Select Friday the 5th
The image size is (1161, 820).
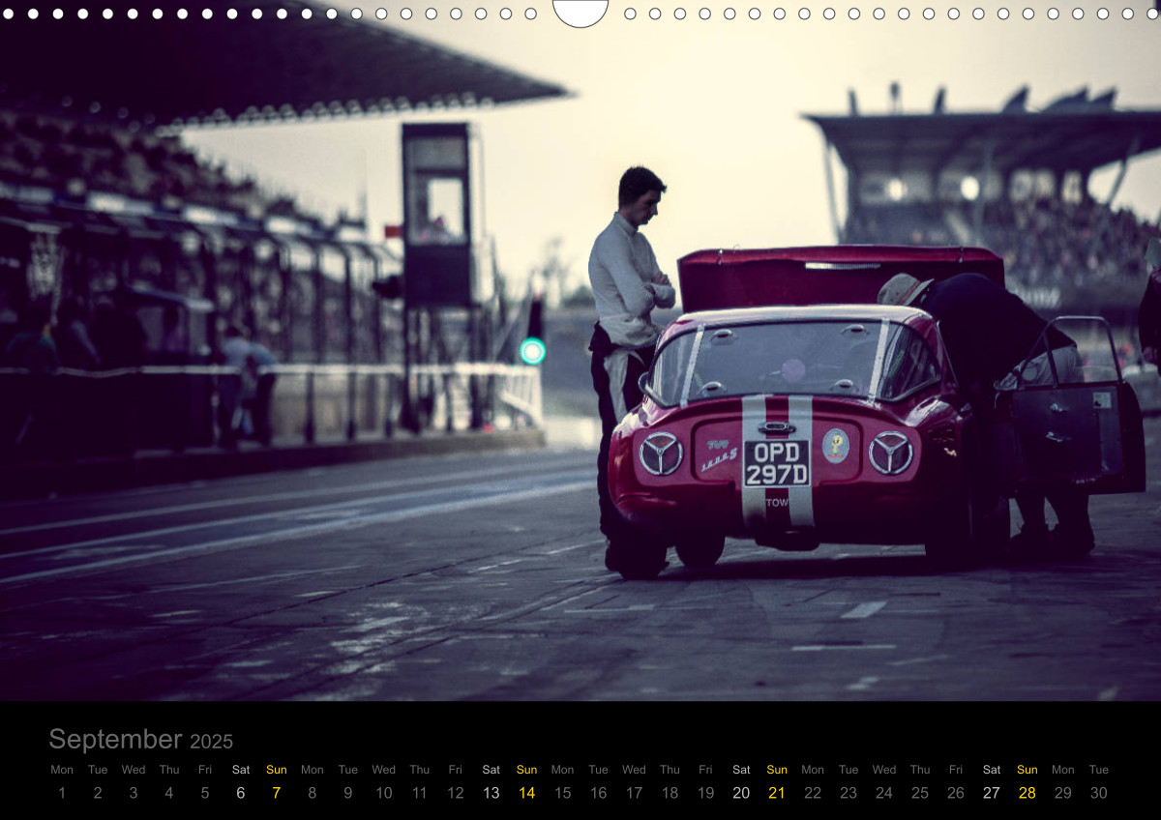click(205, 793)
